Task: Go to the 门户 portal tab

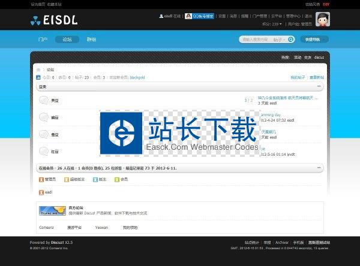Action: (43, 40)
